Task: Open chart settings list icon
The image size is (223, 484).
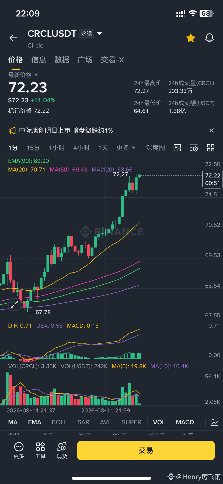Action: (194, 148)
